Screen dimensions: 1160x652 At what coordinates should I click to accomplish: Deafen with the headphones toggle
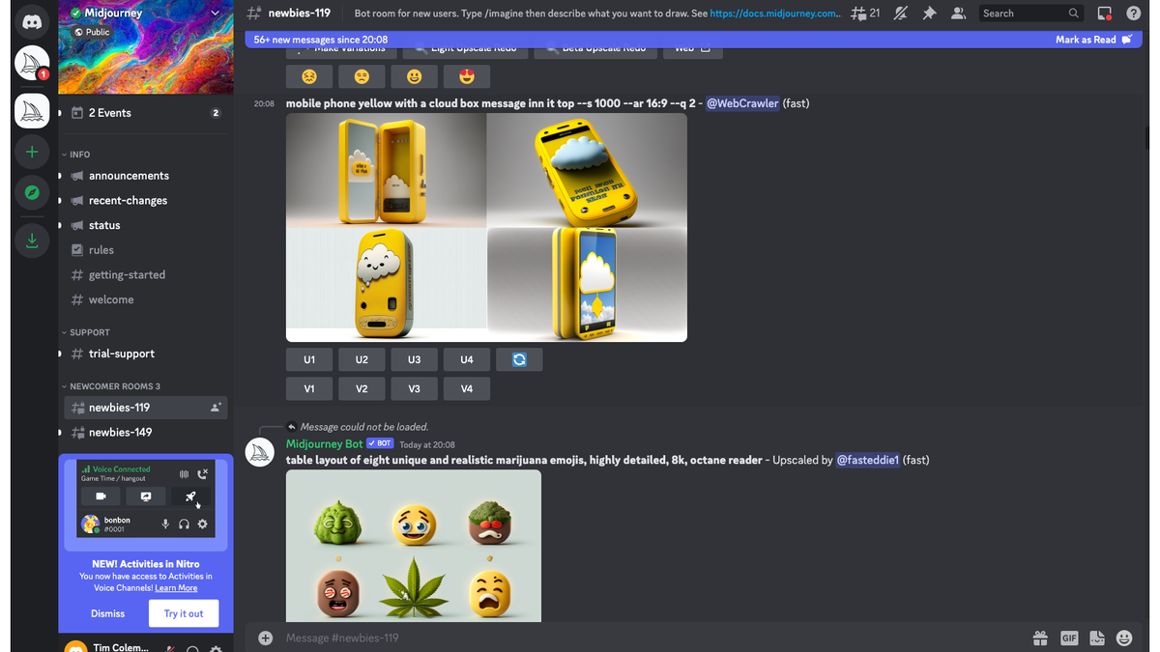[x=182, y=524]
